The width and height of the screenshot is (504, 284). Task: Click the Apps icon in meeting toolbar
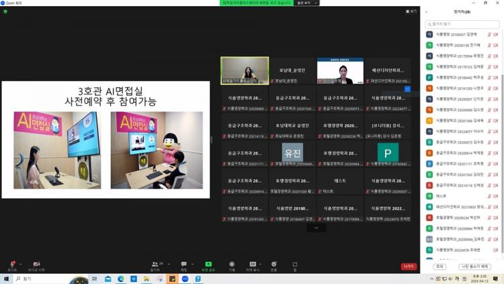pyautogui.click(x=294, y=265)
